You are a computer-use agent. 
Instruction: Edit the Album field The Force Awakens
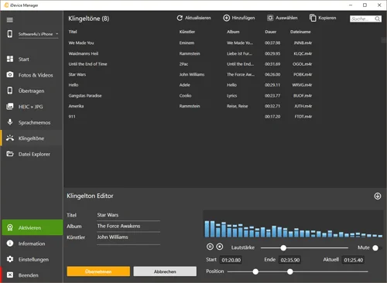128,226
